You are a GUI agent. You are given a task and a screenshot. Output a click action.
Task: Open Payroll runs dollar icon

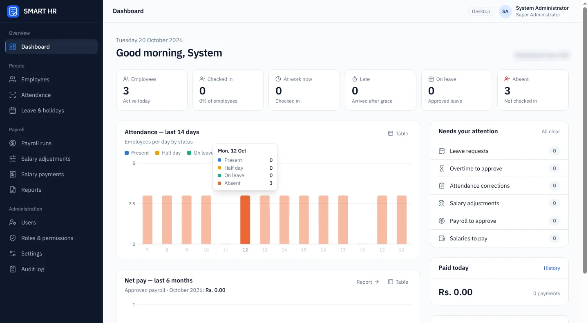(x=13, y=143)
